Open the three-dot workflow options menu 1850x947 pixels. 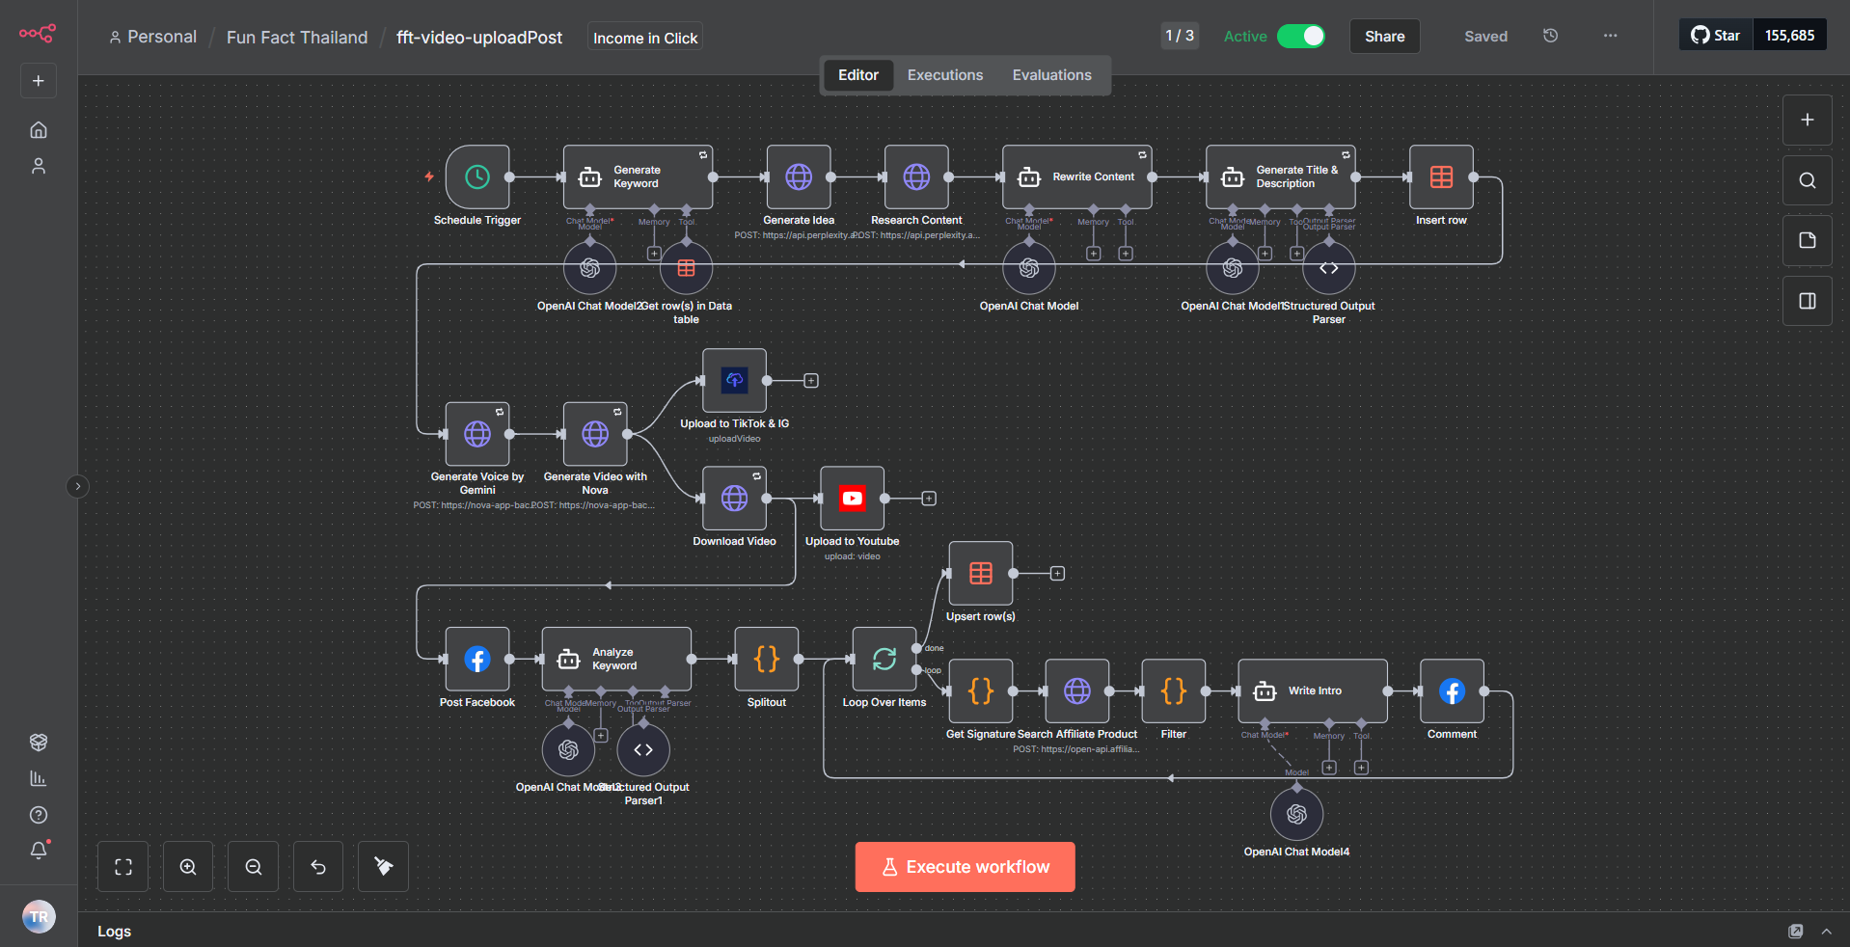pos(1610,36)
